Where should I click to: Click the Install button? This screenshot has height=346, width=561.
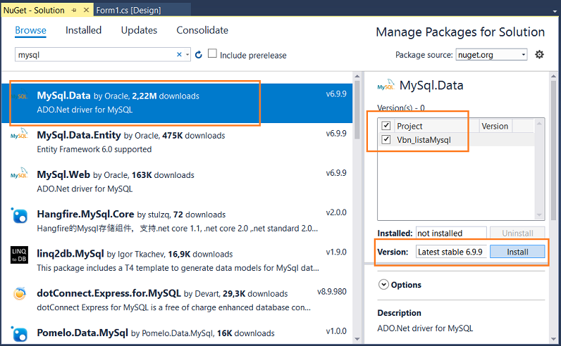(517, 252)
